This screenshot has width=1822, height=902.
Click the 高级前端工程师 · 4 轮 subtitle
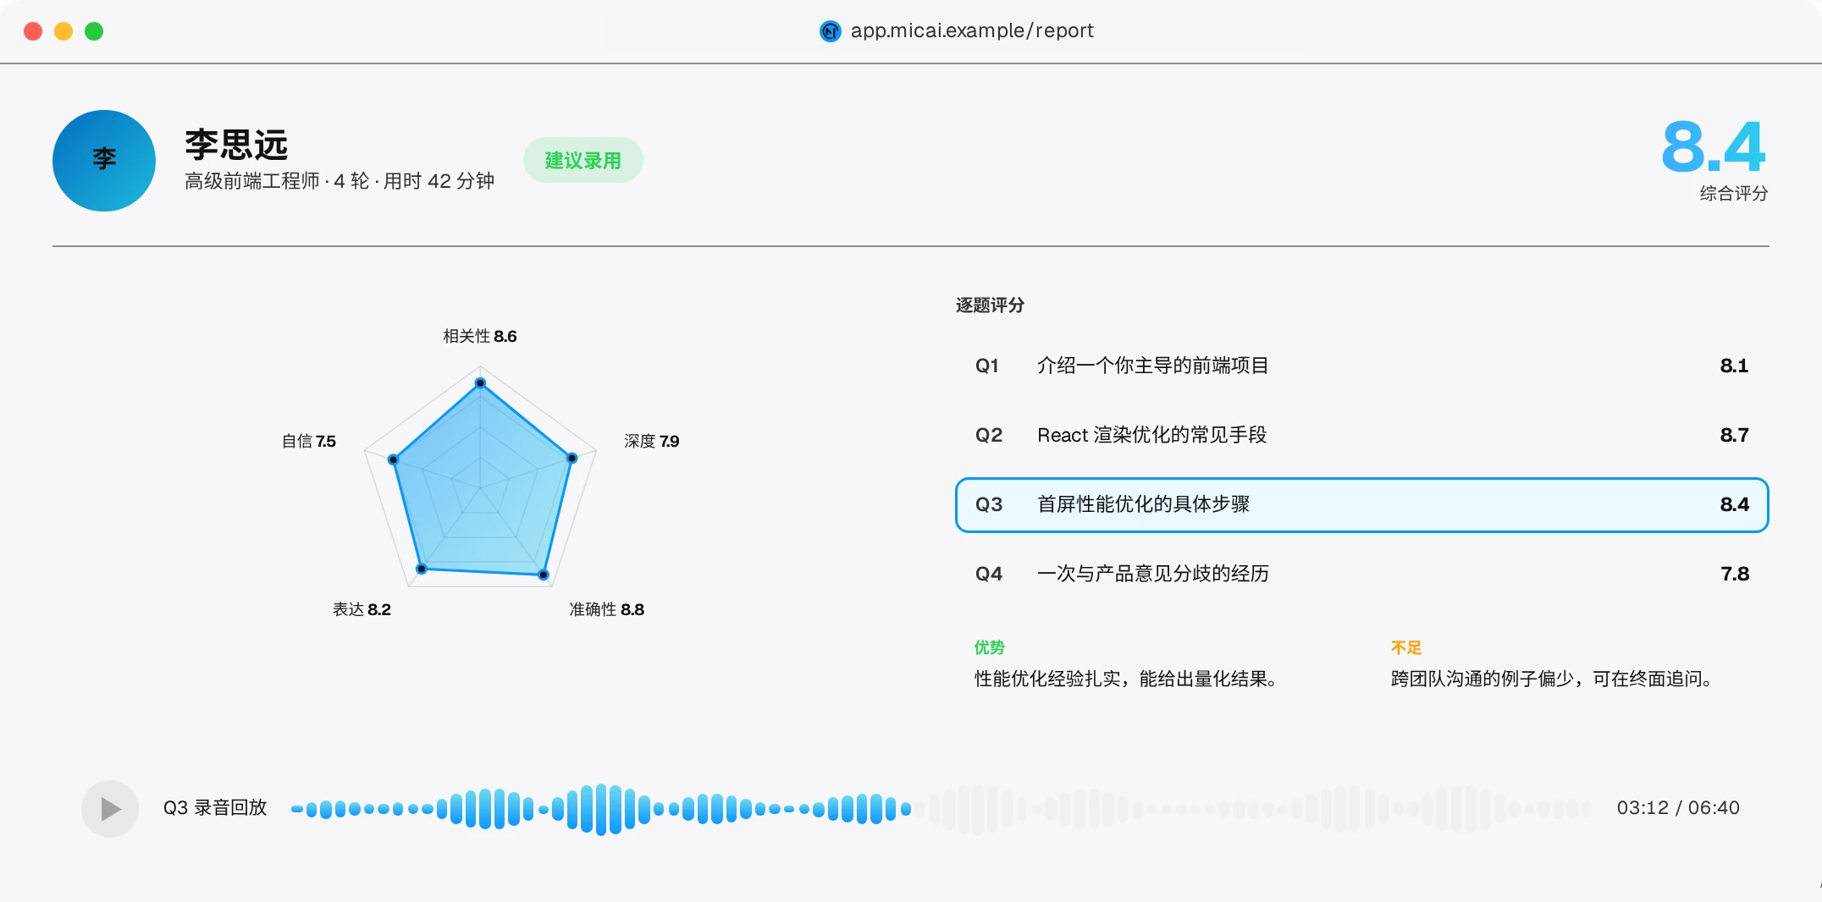tap(340, 181)
